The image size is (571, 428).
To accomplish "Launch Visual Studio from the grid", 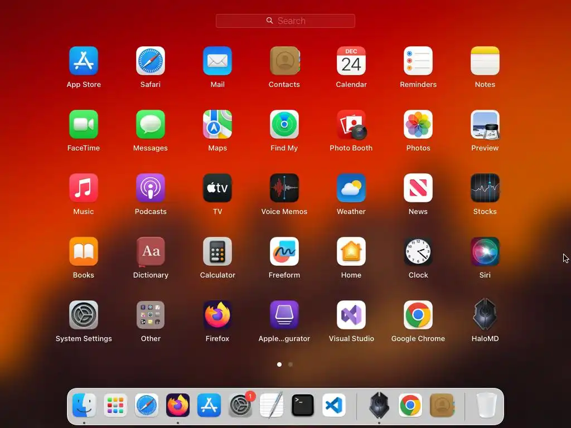I will click(x=351, y=315).
